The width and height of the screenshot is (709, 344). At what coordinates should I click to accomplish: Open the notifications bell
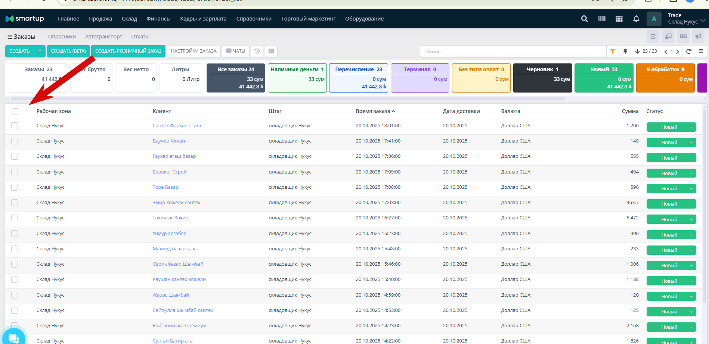pos(636,19)
